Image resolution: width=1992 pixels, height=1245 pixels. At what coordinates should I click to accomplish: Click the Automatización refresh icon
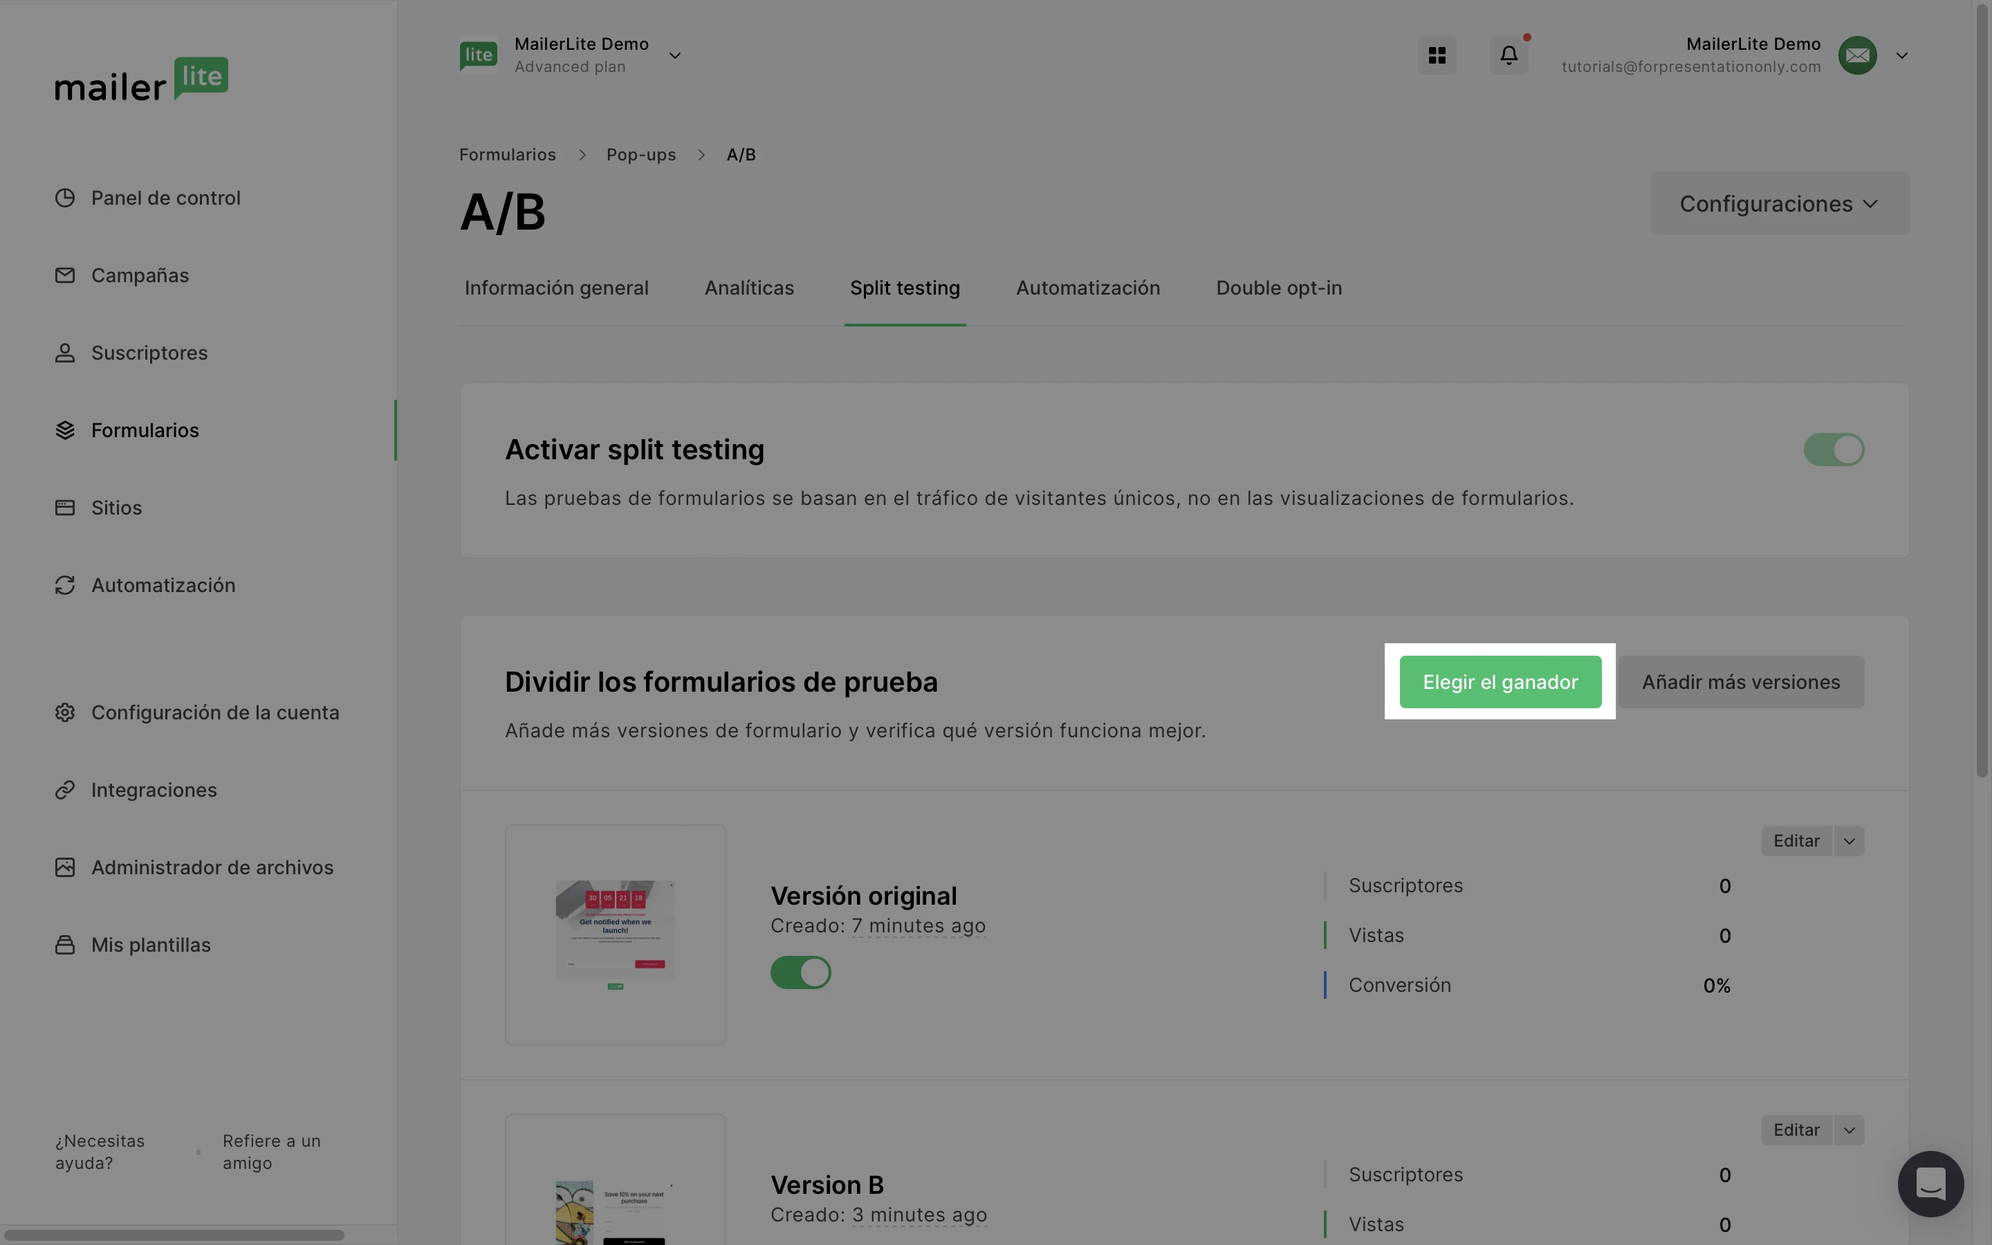click(x=65, y=585)
